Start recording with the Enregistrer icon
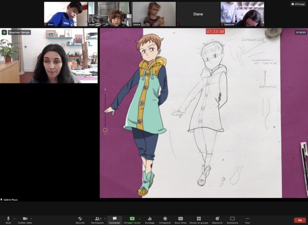308x225 pixels. (165, 218)
